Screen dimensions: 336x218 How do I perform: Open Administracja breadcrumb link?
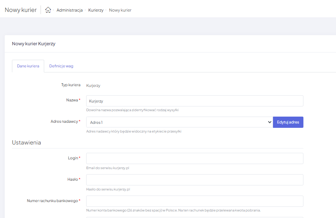point(70,10)
